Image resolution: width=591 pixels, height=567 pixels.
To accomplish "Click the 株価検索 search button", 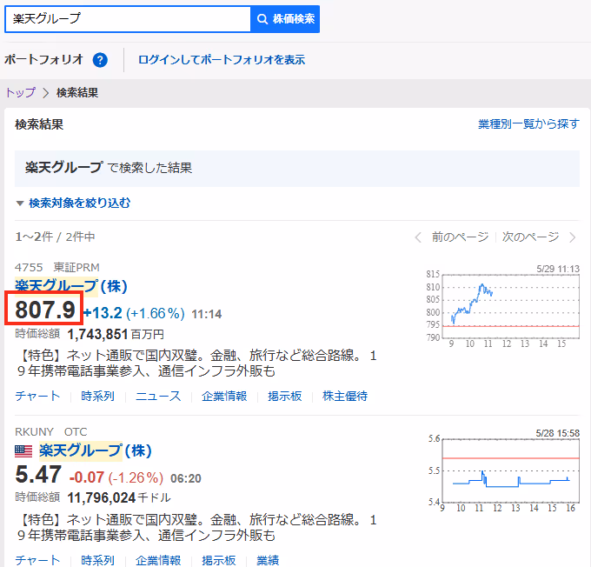I will coord(285,19).
